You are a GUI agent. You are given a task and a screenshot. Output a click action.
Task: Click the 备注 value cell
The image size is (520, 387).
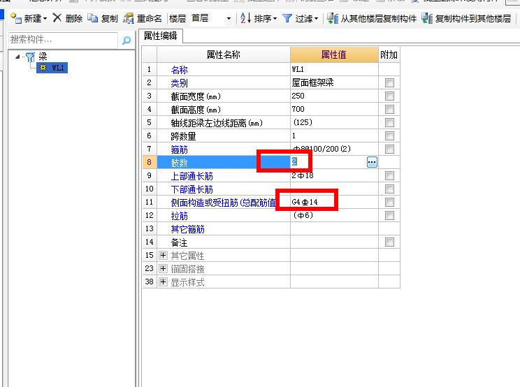334,242
